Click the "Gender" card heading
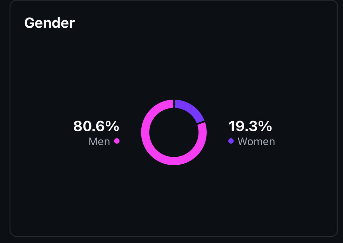Screen dimensions: 343x243 coord(49,23)
